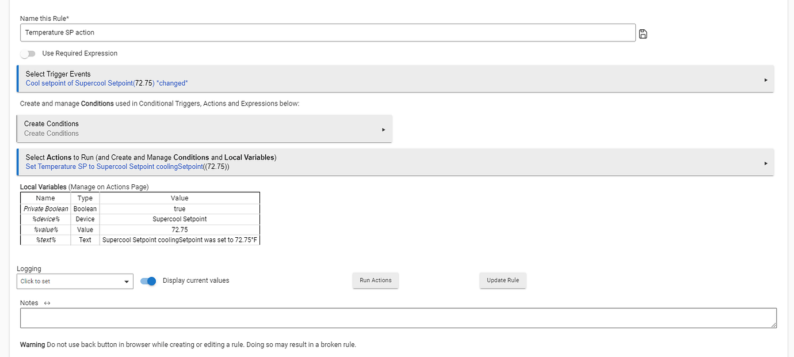Click the Notes width expand arrows icon
The image size is (794, 357).
(x=47, y=303)
